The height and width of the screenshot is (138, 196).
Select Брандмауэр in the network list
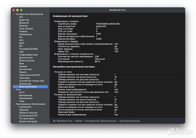click(x=25, y=95)
